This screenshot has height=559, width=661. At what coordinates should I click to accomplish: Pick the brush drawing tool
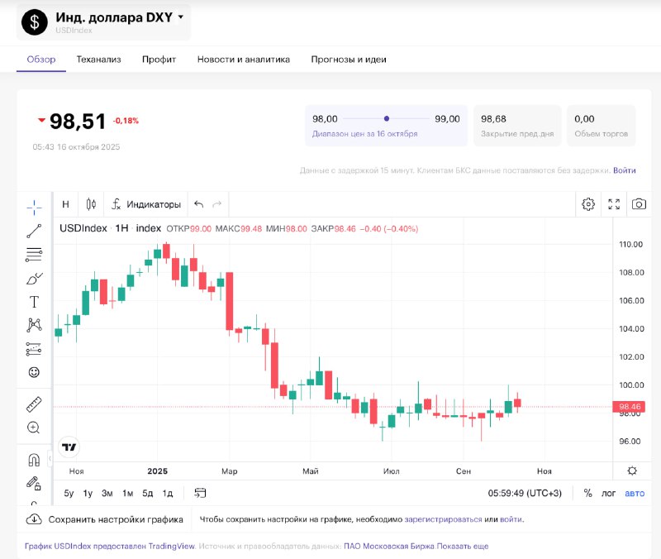coord(33,279)
